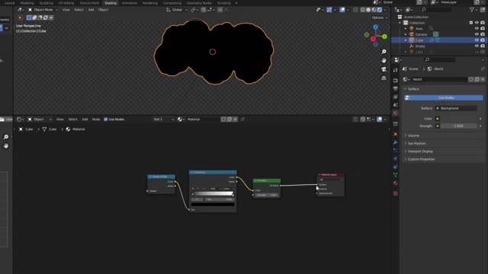The width and height of the screenshot is (488, 274).
Task: Open the Surface Background shader dropdown
Action: coord(456,108)
